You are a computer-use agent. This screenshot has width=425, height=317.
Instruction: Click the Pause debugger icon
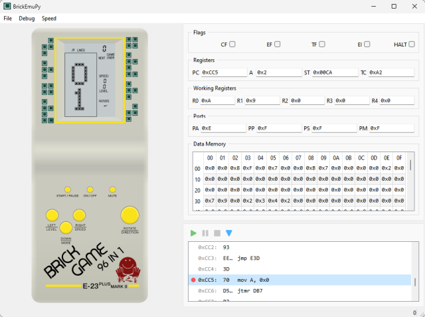pos(205,233)
